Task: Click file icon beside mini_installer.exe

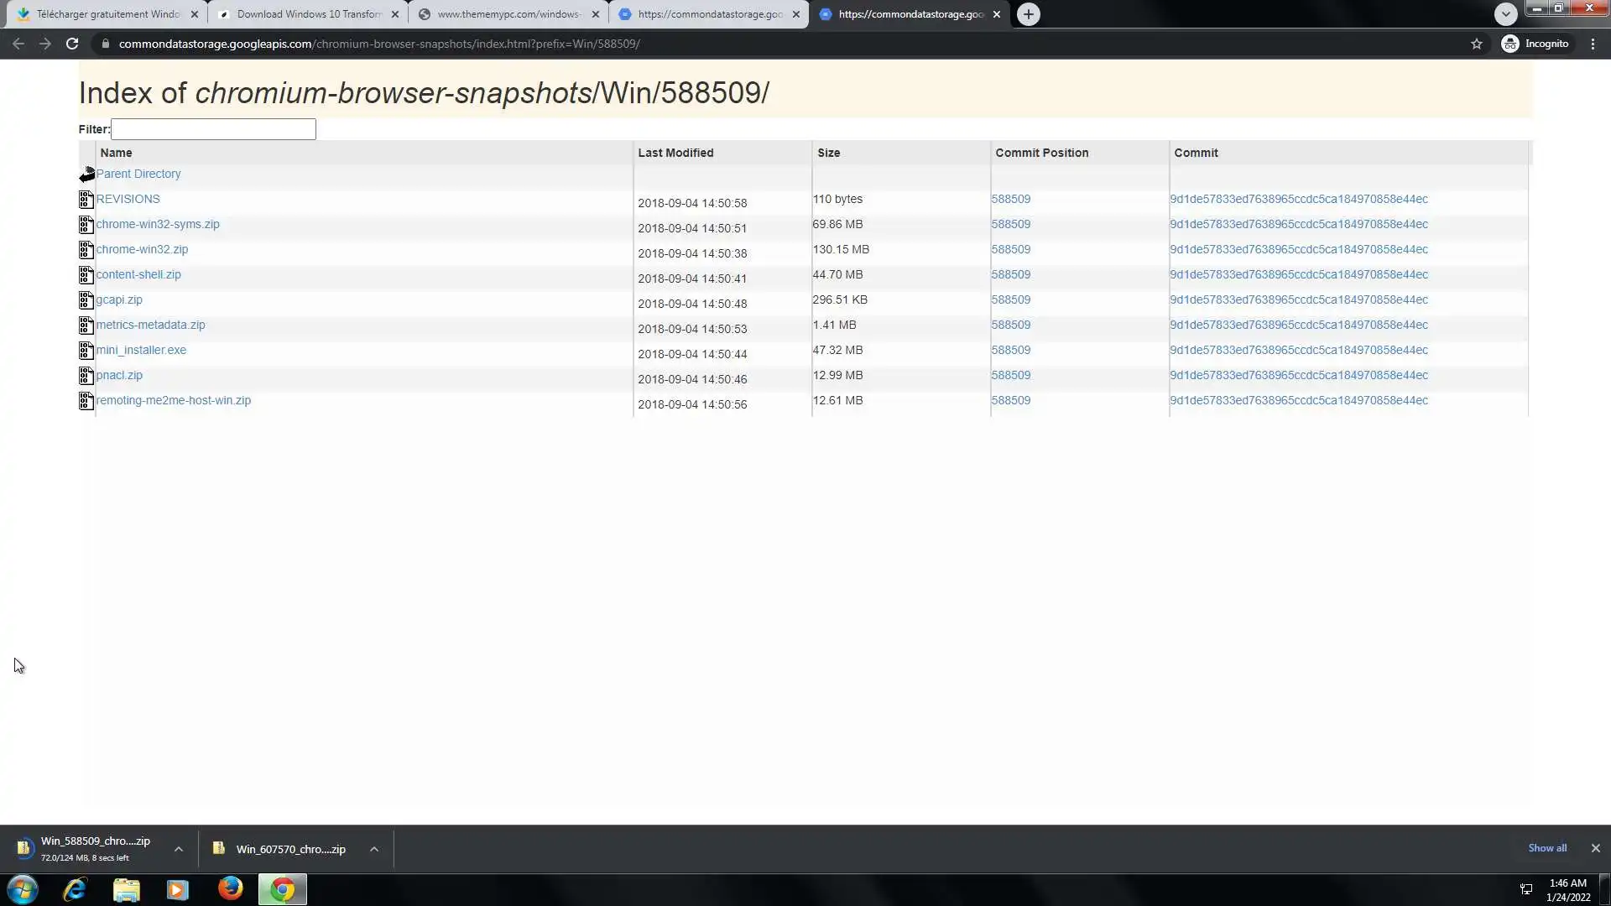Action: [86, 351]
